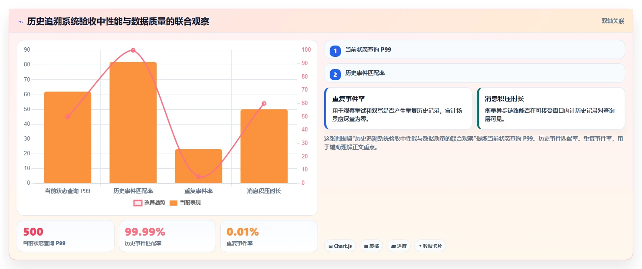Click the x-axis label 当前状态查询 P99
642x269 pixels.
tap(68, 191)
